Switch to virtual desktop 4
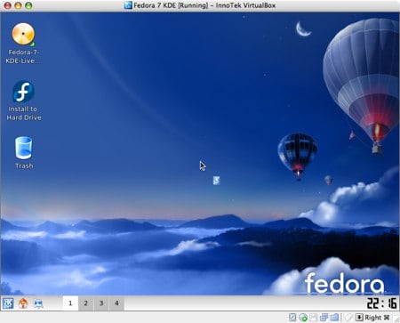The image size is (400, 323). click(x=116, y=303)
